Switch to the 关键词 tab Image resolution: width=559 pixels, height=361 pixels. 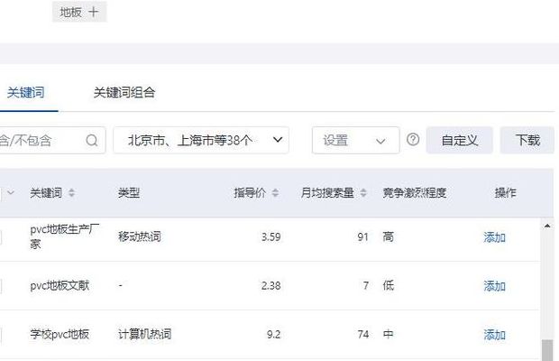click(25, 92)
